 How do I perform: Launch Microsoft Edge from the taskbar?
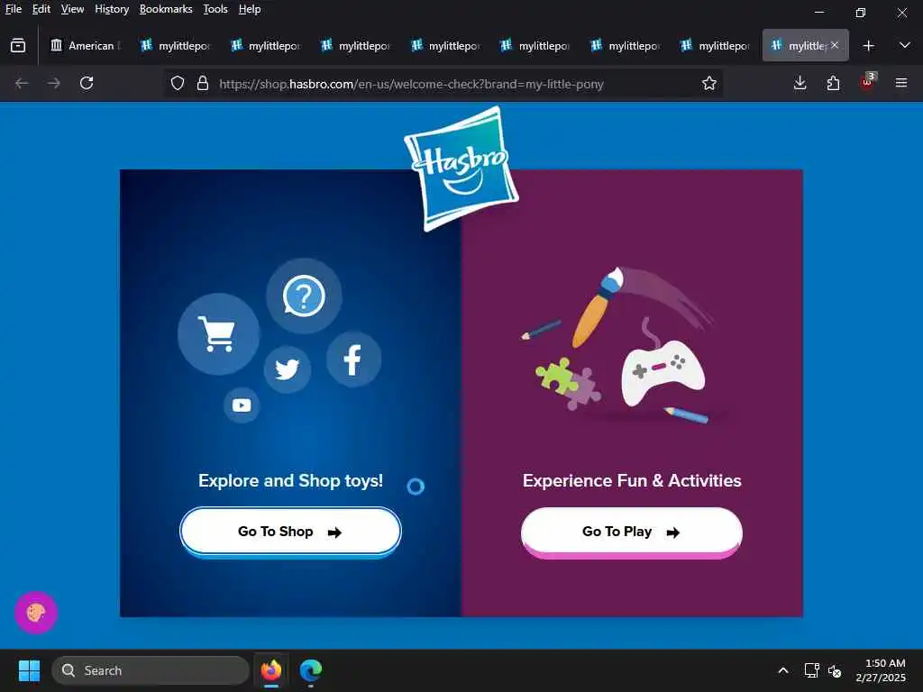click(x=311, y=670)
